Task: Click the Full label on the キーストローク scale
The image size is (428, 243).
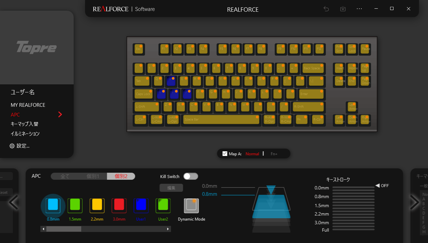Action: [x=326, y=230]
